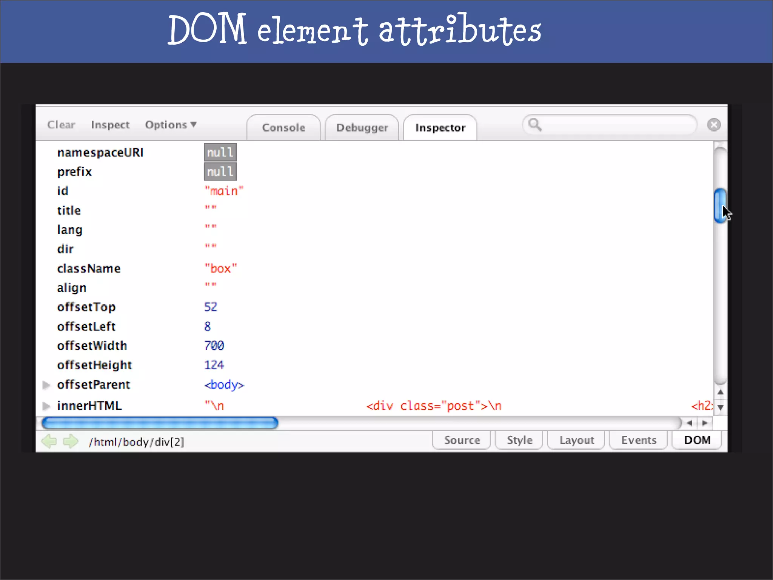The image size is (773, 580).
Task: Open the Options dropdown menu
Action: 171,125
